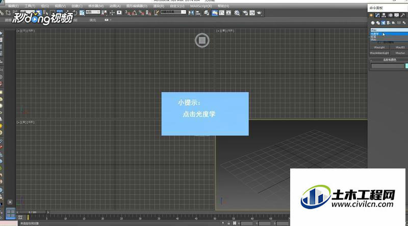Click the object name input field
This screenshot has height=226, width=408.
click(388, 66)
